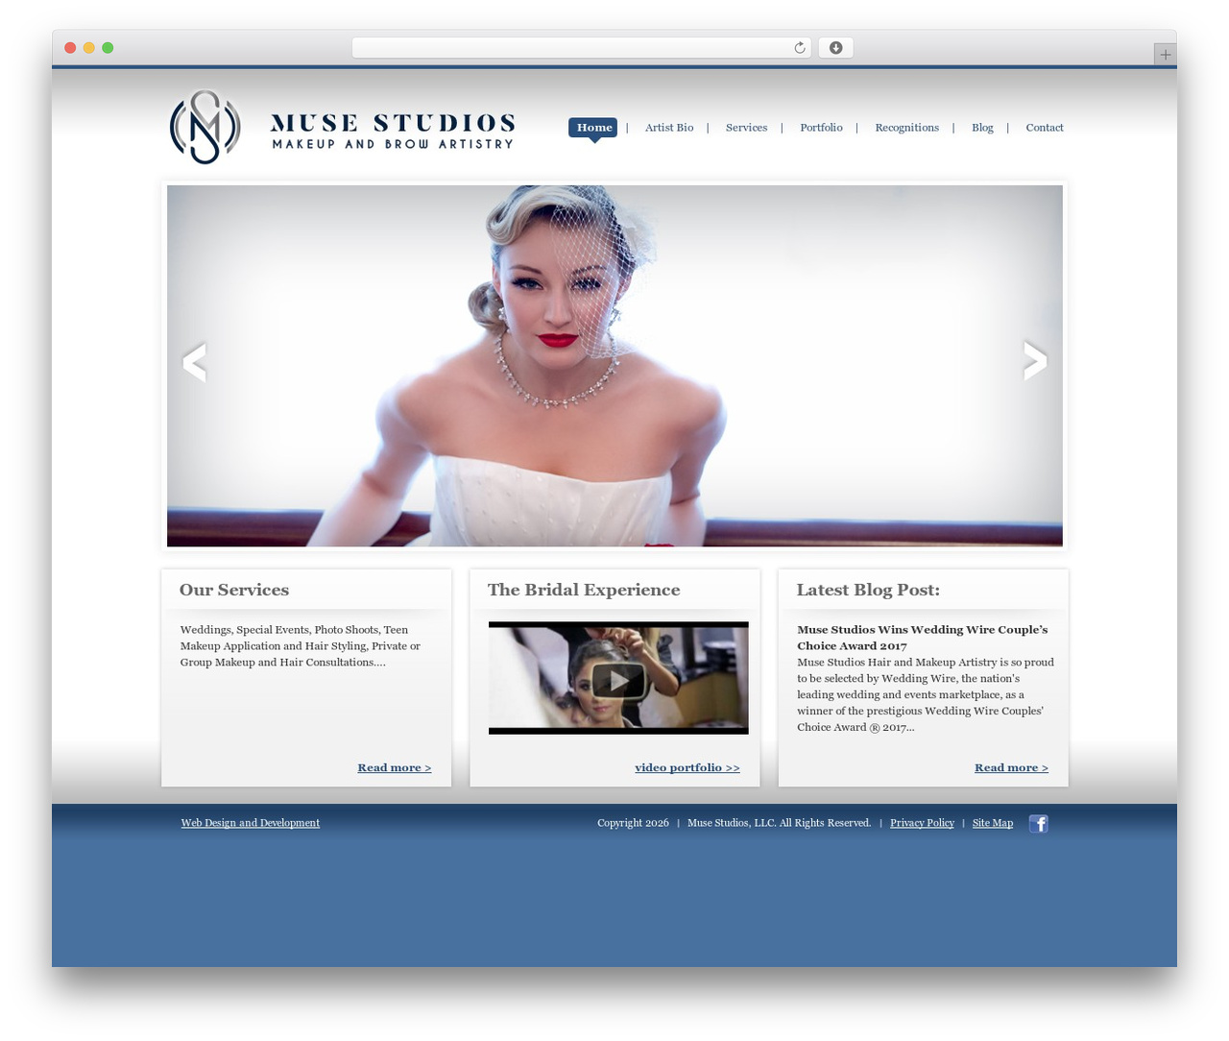Reload the page with the refresh icon

pyautogui.click(x=799, y=48)
